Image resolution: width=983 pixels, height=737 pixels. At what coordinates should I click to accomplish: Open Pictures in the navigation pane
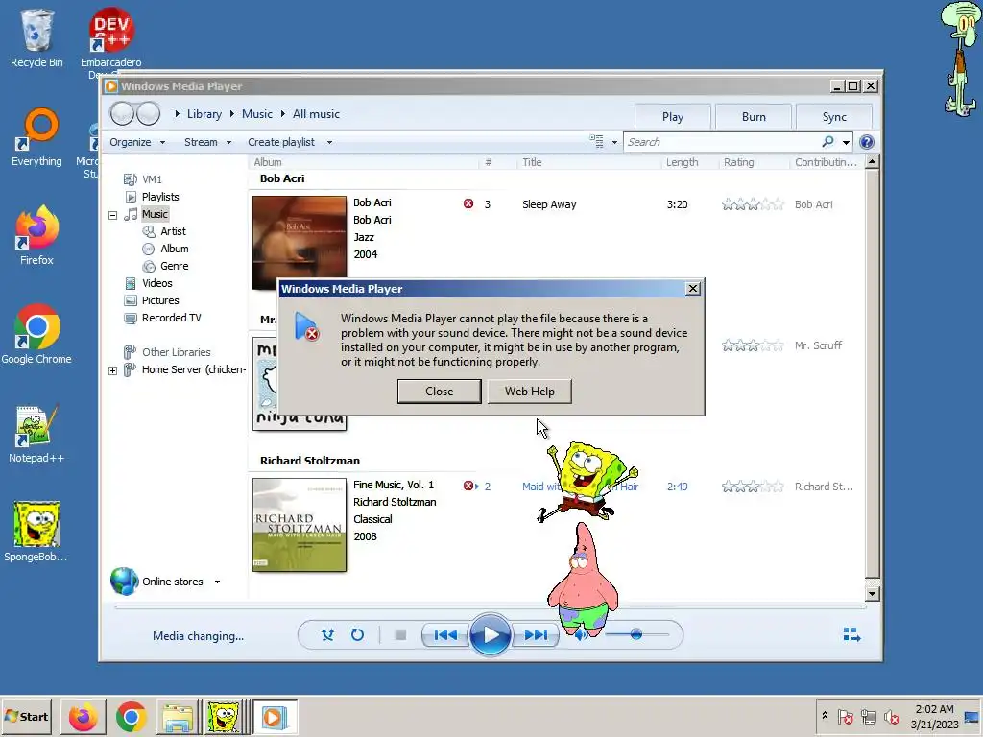click(160, 300)
